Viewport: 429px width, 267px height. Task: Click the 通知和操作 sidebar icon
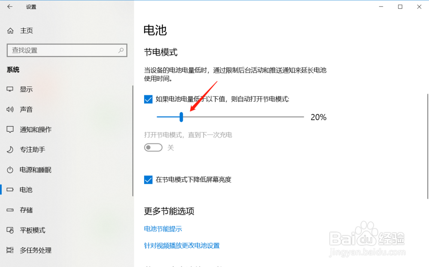(10, 129)
